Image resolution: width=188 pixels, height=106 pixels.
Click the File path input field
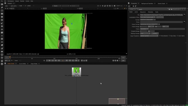click(x=161, y=15)
